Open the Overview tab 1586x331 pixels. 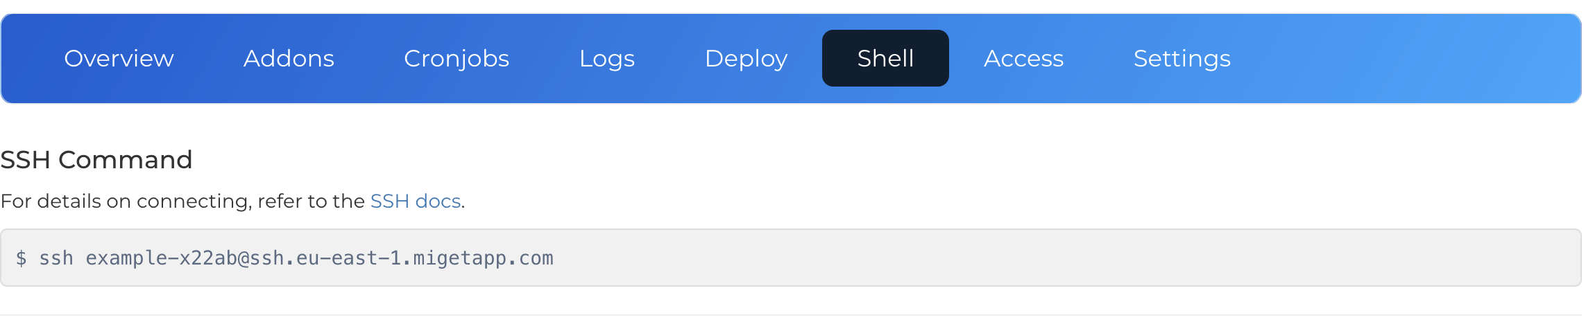point(119,58)
